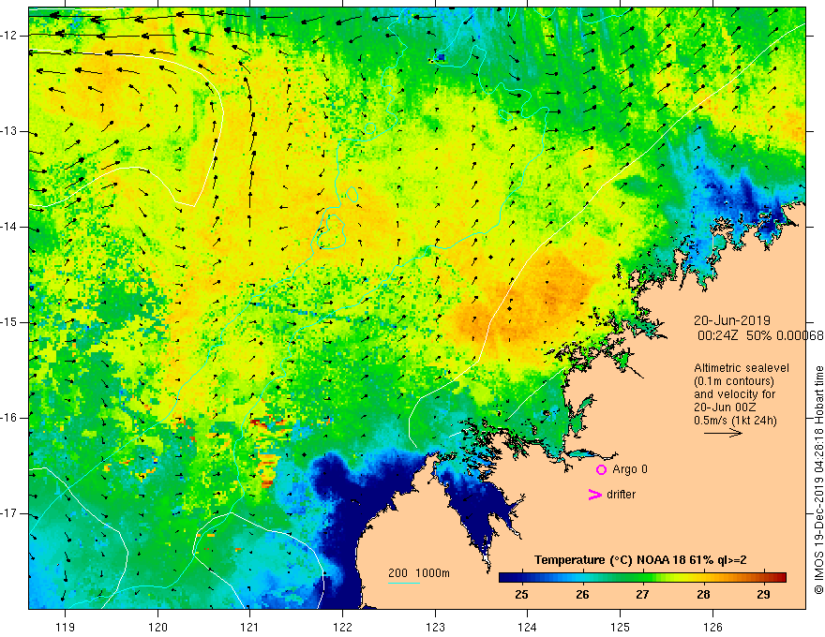Click the -12 latitude axis label
The height and width of the screenshot is (637, 825).
tap(9, 36)
